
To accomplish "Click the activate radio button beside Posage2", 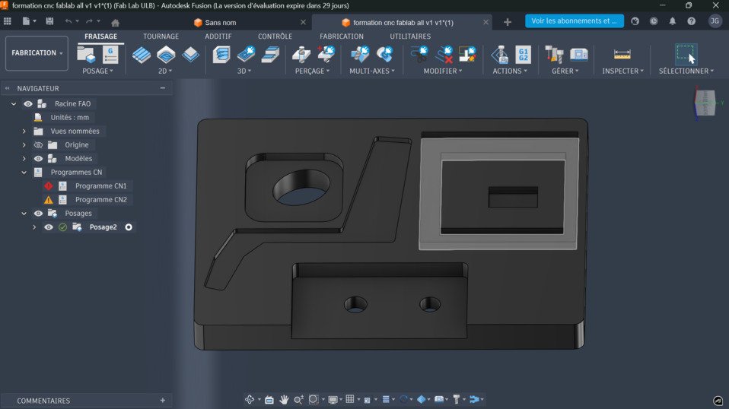I will pyautogui.click(x=129, y=227).
